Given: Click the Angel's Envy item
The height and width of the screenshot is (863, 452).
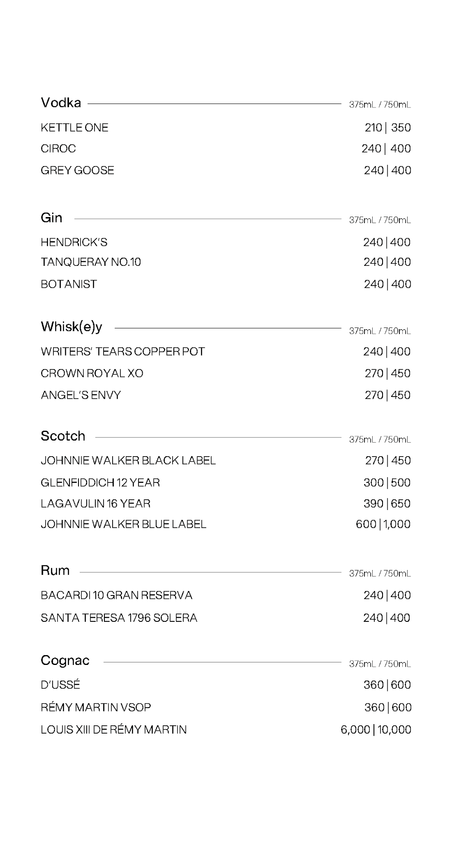Looking at the screenshot, I should point(81,395).
